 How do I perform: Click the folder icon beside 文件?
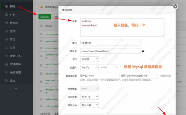click(x=6, y=48)
